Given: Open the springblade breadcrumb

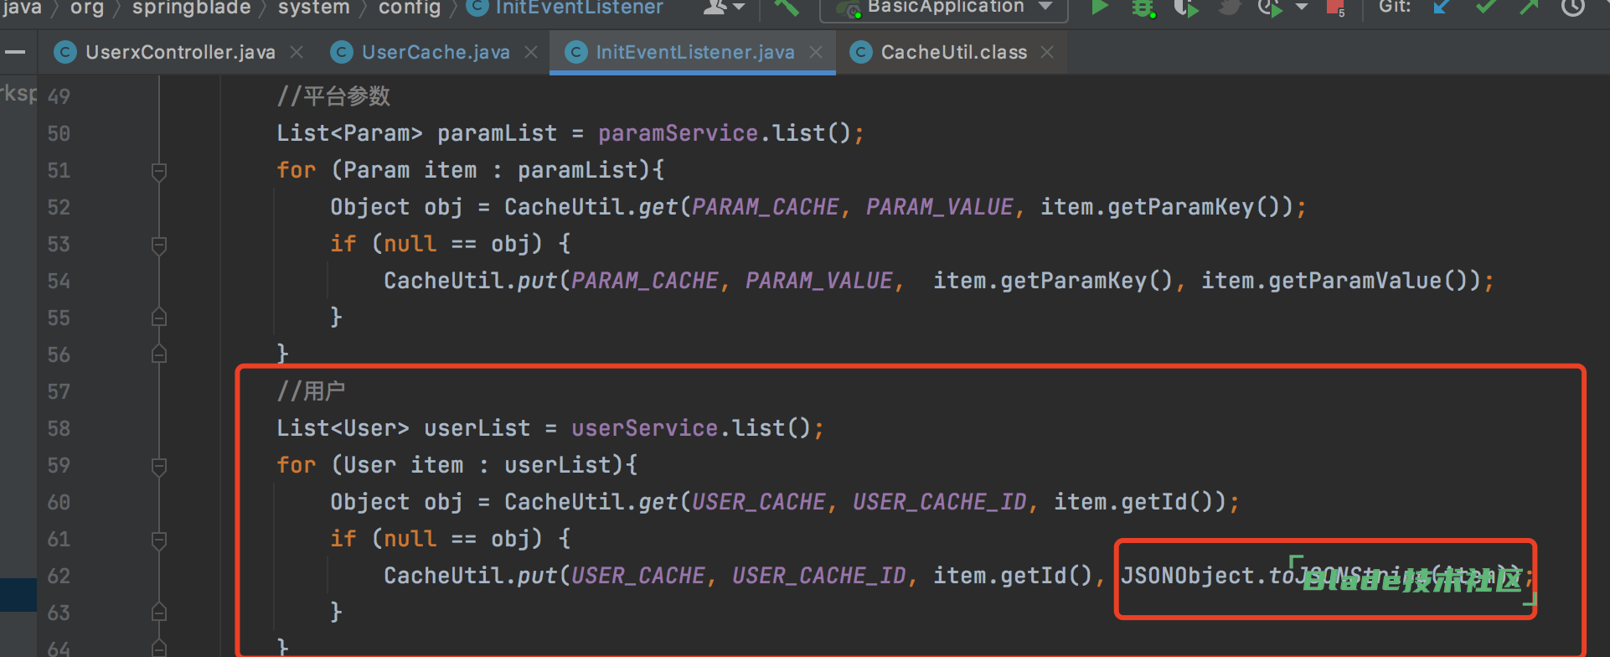Looking at the screenshot, I should [192, 8].
